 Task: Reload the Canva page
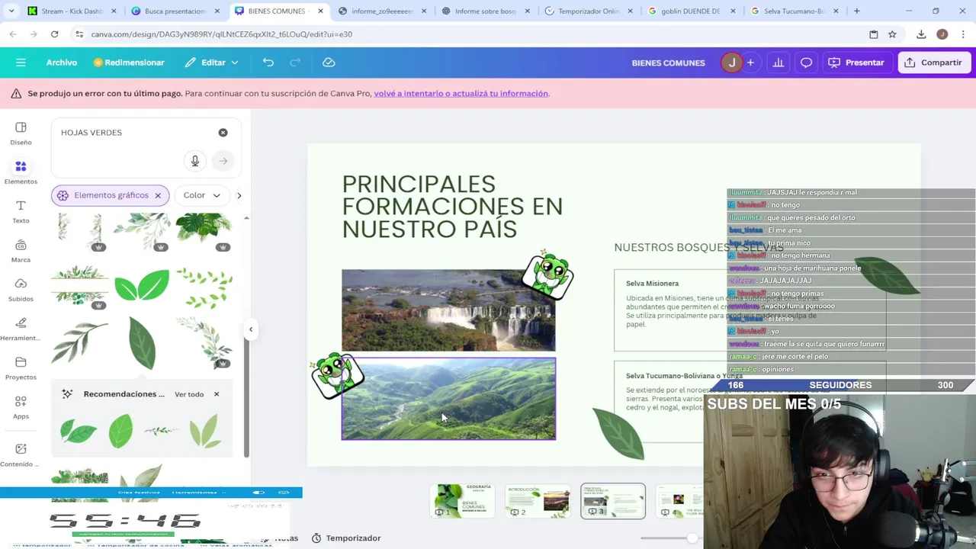(x=54, y=34)
